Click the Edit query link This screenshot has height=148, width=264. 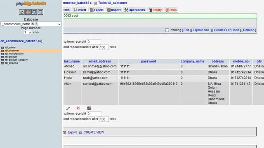coord(186,30)
